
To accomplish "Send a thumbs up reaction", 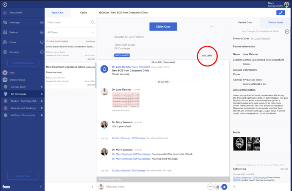I will tap(217, 187).
